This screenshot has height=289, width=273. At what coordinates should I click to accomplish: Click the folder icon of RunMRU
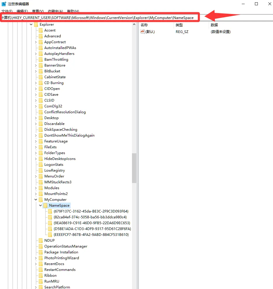click(x=41, y=281)
